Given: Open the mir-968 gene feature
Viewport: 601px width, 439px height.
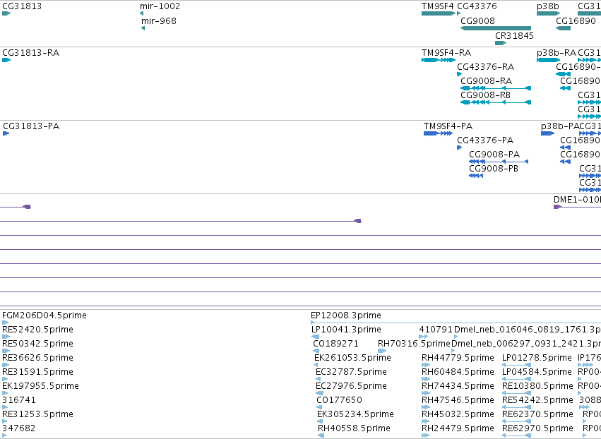Looking at the screenshot, I should click(x=143, y=28).
